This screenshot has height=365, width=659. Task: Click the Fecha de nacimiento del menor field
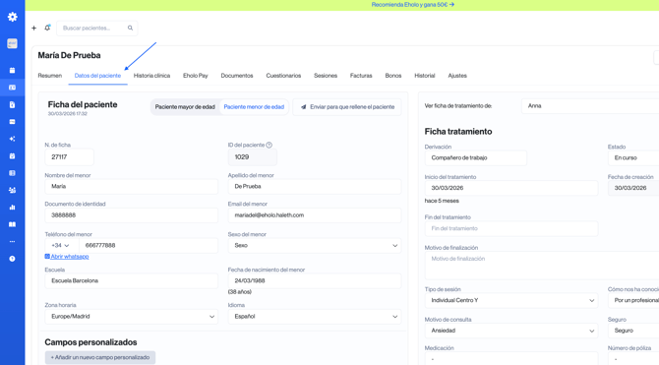315,281
